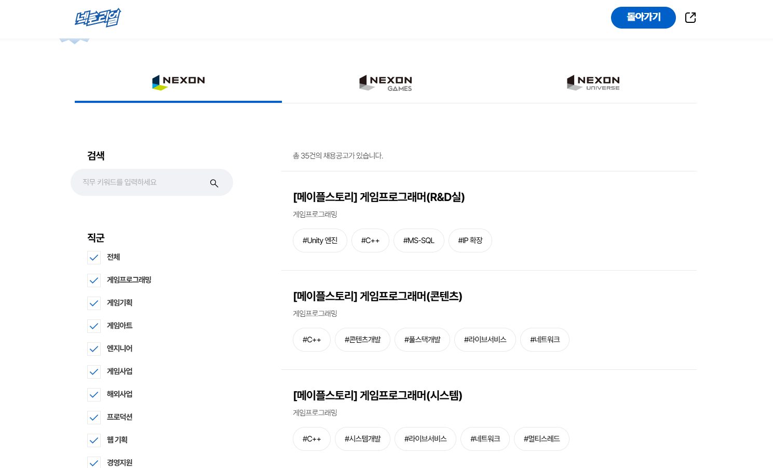Click the #시스템개발 tag

click(362, 439)
